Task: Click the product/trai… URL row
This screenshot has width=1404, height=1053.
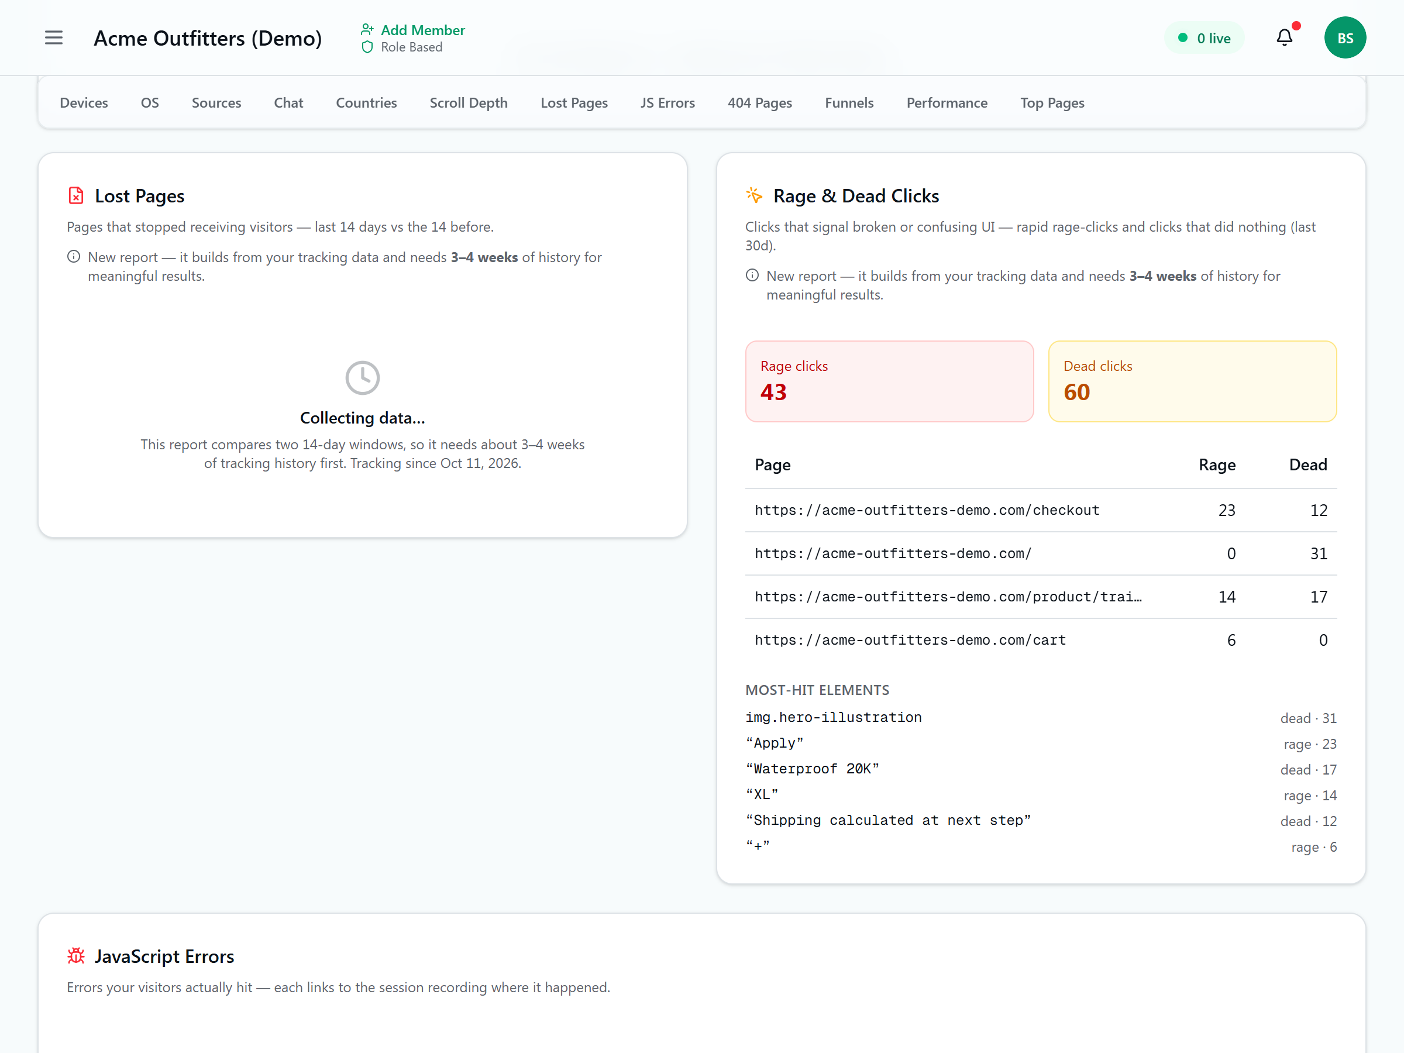Action: (x=1041, y=597)
